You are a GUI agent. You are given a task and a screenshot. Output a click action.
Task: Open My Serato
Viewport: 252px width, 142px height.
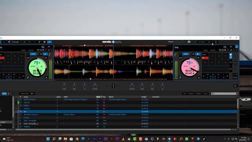(x=202, y=42)
